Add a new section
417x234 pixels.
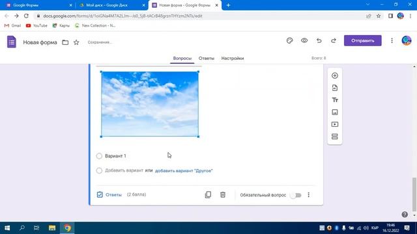click(x=335, y=136)
